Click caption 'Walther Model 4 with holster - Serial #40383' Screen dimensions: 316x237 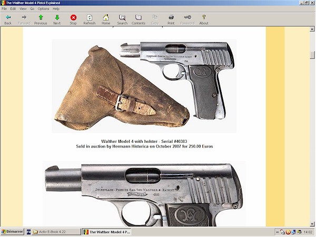(144, 141)
